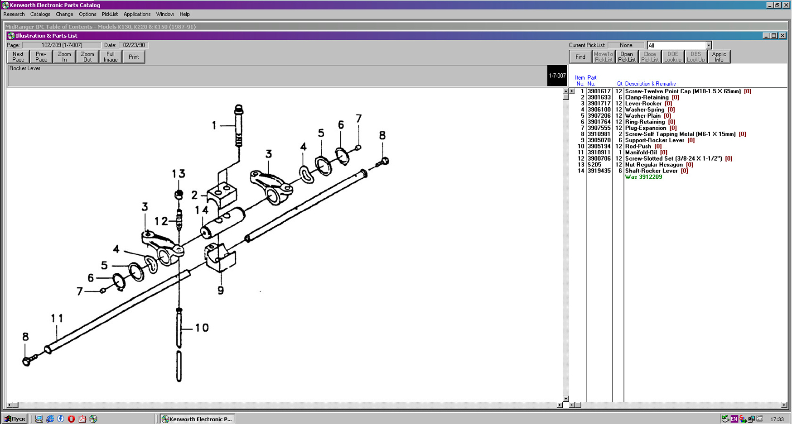Click the Full Image button

click(x=111, y=57)
